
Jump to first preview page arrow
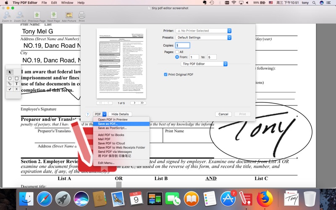(x=100, y=103)
